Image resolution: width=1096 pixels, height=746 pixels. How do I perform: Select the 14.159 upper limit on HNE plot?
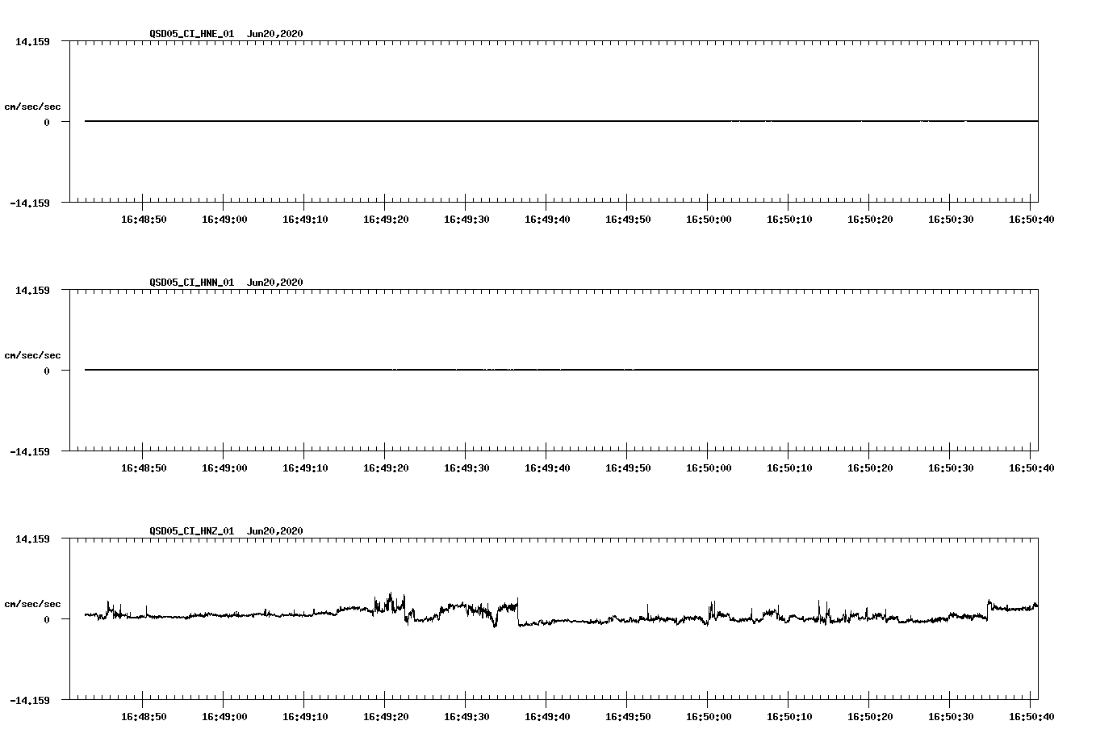pyautogui.click(x=33, y=41)
